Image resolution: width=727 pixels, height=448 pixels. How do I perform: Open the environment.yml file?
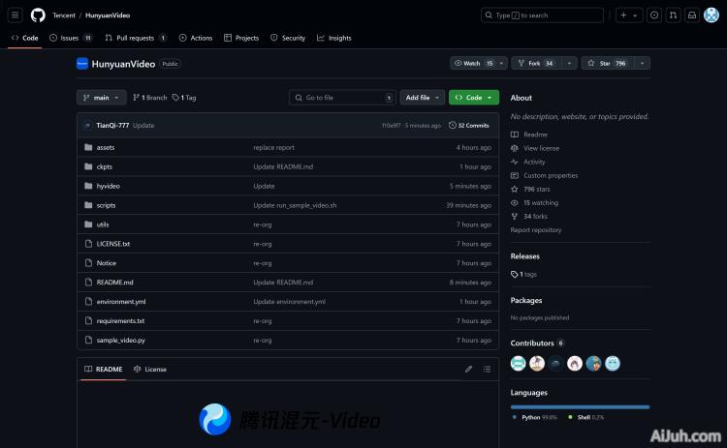[x=121, y=302]
